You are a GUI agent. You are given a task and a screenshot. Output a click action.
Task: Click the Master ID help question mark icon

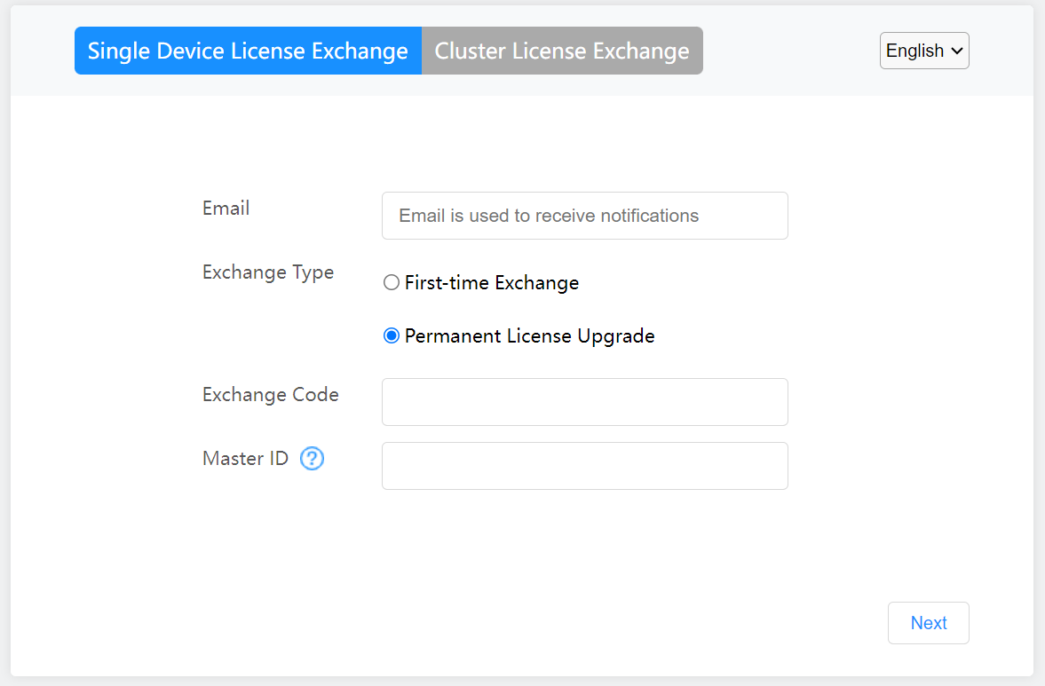point(312,459)
